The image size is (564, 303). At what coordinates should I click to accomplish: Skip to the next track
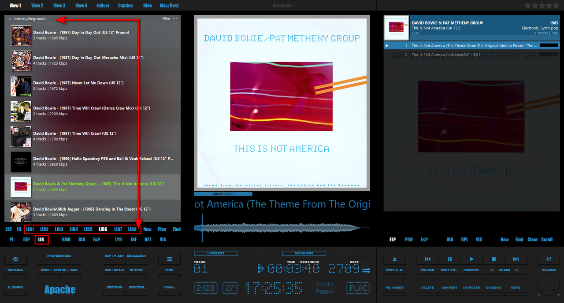pos(516,259)
